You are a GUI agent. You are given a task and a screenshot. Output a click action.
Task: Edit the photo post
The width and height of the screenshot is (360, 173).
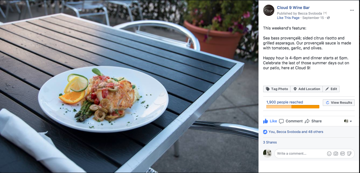click(331, 89)
